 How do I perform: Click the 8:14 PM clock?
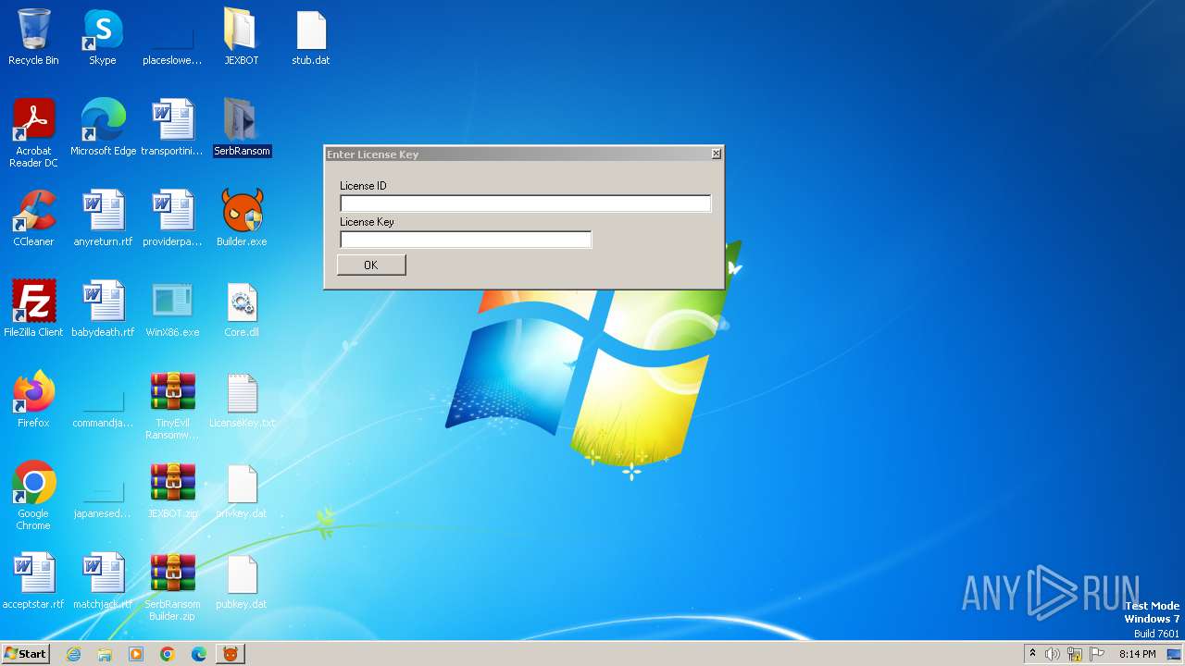(1137, 654)
